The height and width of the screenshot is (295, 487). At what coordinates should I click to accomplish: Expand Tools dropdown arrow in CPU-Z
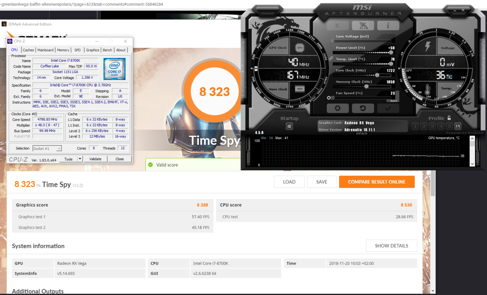tap(80, 159)
